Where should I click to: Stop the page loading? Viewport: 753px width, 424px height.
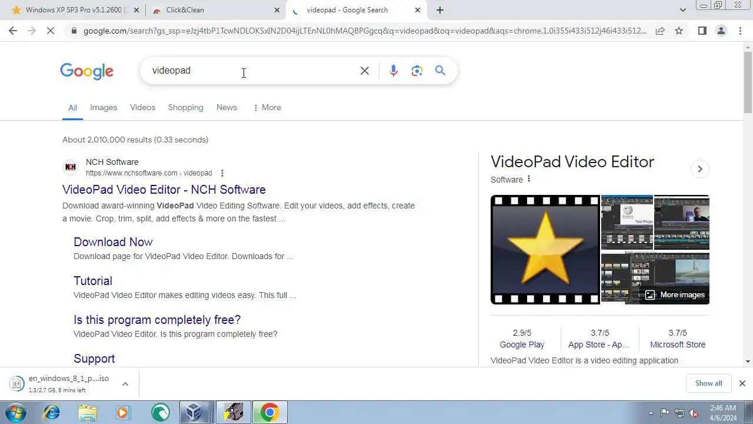pos(51,31)
